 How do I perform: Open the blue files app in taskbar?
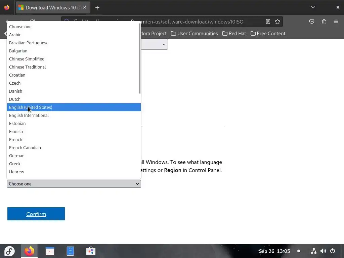[x=70, y=251]
